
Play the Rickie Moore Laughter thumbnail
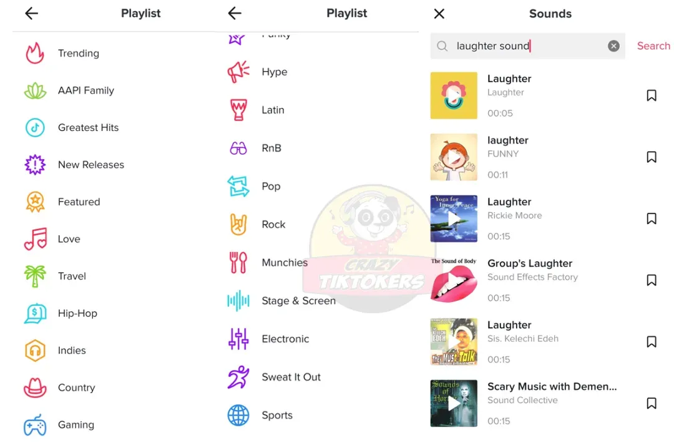[454, 218]
